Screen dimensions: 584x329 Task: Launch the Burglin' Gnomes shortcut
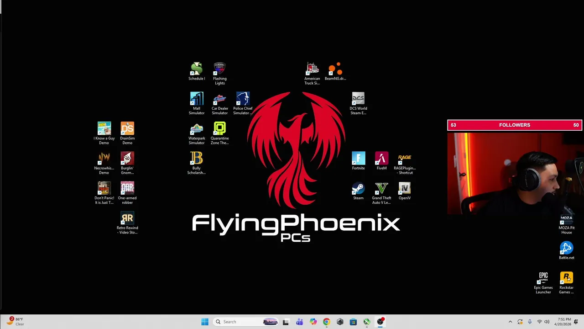pos(127,163)
